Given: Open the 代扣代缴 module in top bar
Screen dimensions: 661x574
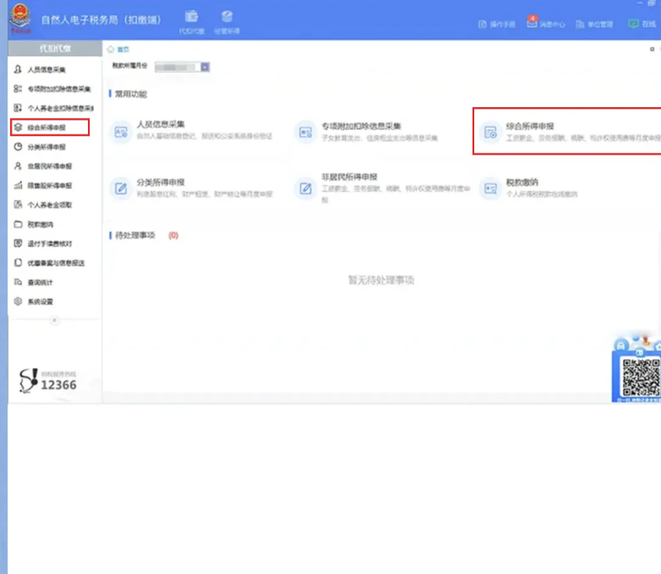Looking at the screenshot, I should click(x=191, y=22).
